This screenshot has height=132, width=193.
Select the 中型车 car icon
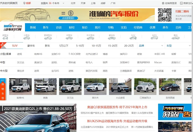pos(69,38)
